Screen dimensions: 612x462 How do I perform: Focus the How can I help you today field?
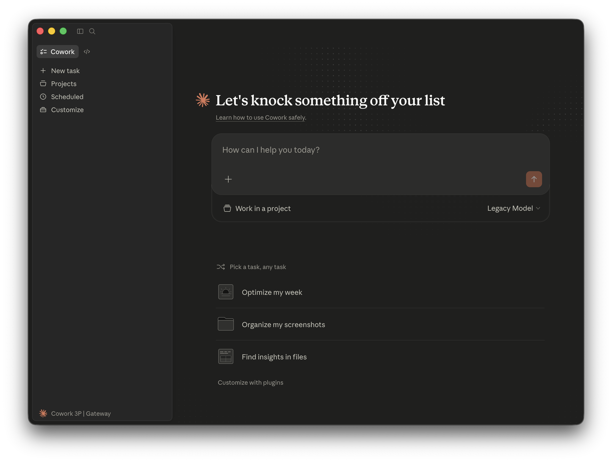pyautogui.click(x=380, y=150)
